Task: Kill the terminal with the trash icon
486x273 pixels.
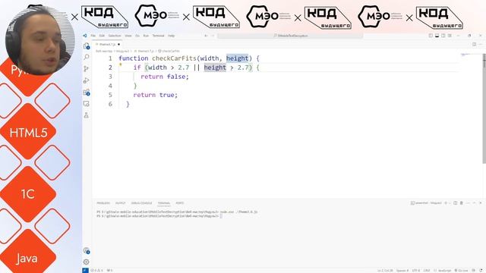Action: 462,203
